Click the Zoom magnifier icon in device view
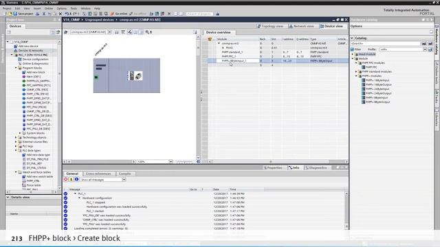Screen dimensions: 440x247 [147, 32]
